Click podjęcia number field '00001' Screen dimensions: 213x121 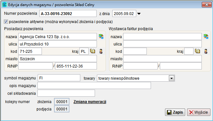pos(62,109)
